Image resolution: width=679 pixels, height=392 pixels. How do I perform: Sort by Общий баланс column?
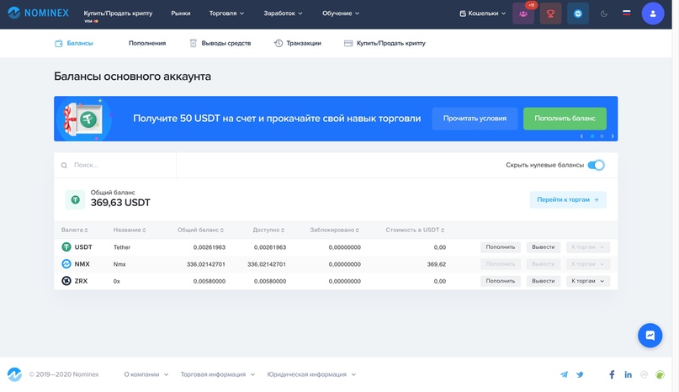coord(200,230)
